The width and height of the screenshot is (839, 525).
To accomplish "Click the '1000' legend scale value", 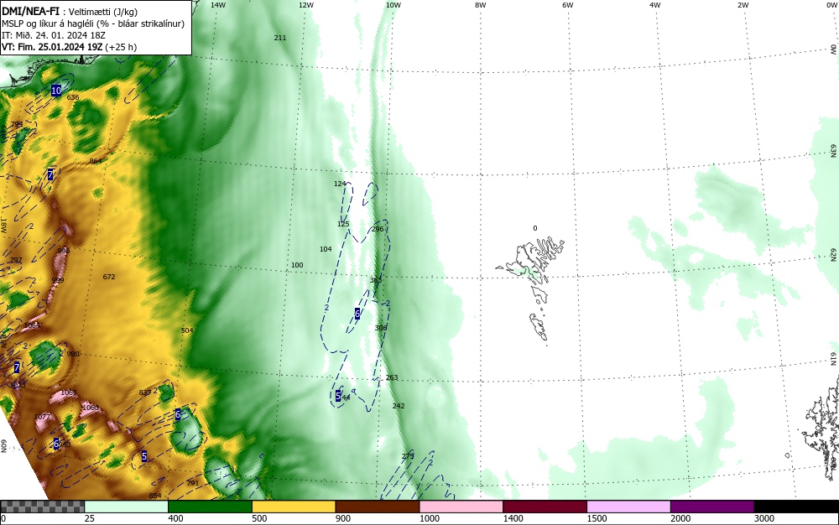I will [430, 518].
